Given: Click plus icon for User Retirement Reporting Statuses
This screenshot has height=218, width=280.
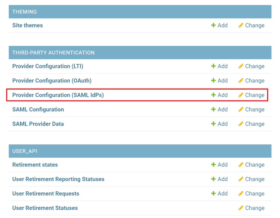Looking at the screenshot, I should [x=214, y=179].
